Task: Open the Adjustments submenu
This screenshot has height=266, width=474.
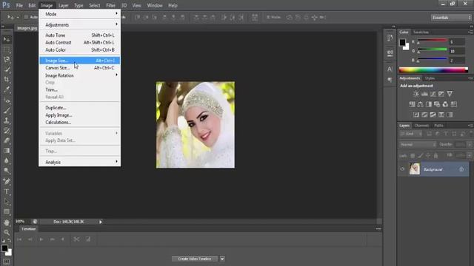Action: tap(80, 24)
